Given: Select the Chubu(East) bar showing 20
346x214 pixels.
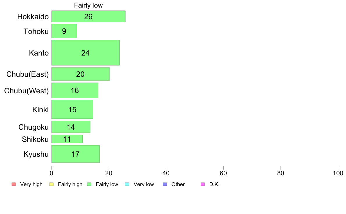Looking at the screenshot, I should pos(81,74).
